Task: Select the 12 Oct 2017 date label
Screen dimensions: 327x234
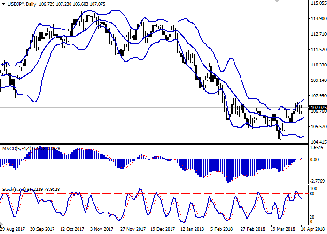Action: [x=74, y=230]
